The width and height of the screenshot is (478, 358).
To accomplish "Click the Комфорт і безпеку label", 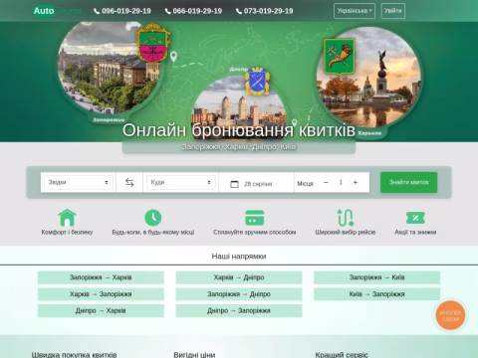I will tap(67, 232).
